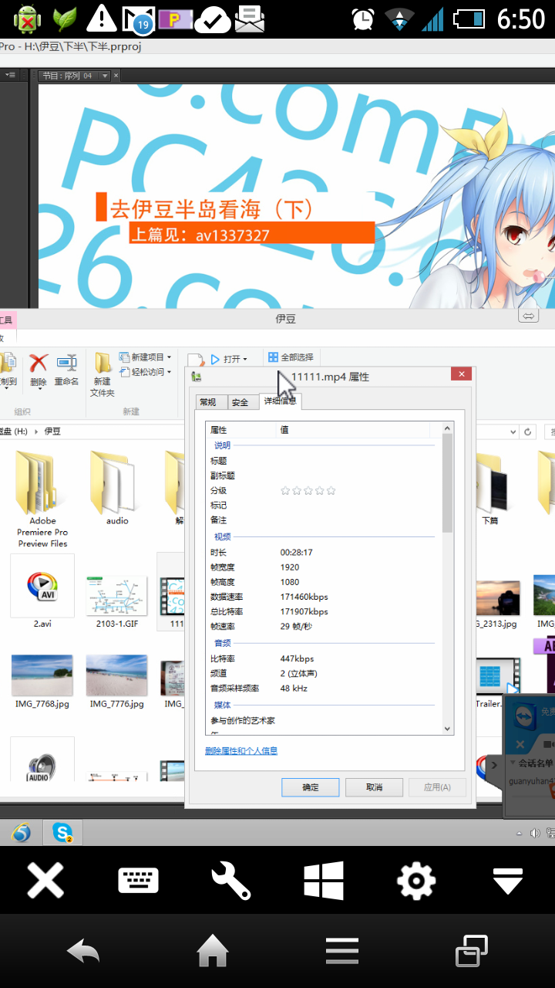555x988 pixels.
Task: Select the 详细信息 tab
Action: click(281, 401)
